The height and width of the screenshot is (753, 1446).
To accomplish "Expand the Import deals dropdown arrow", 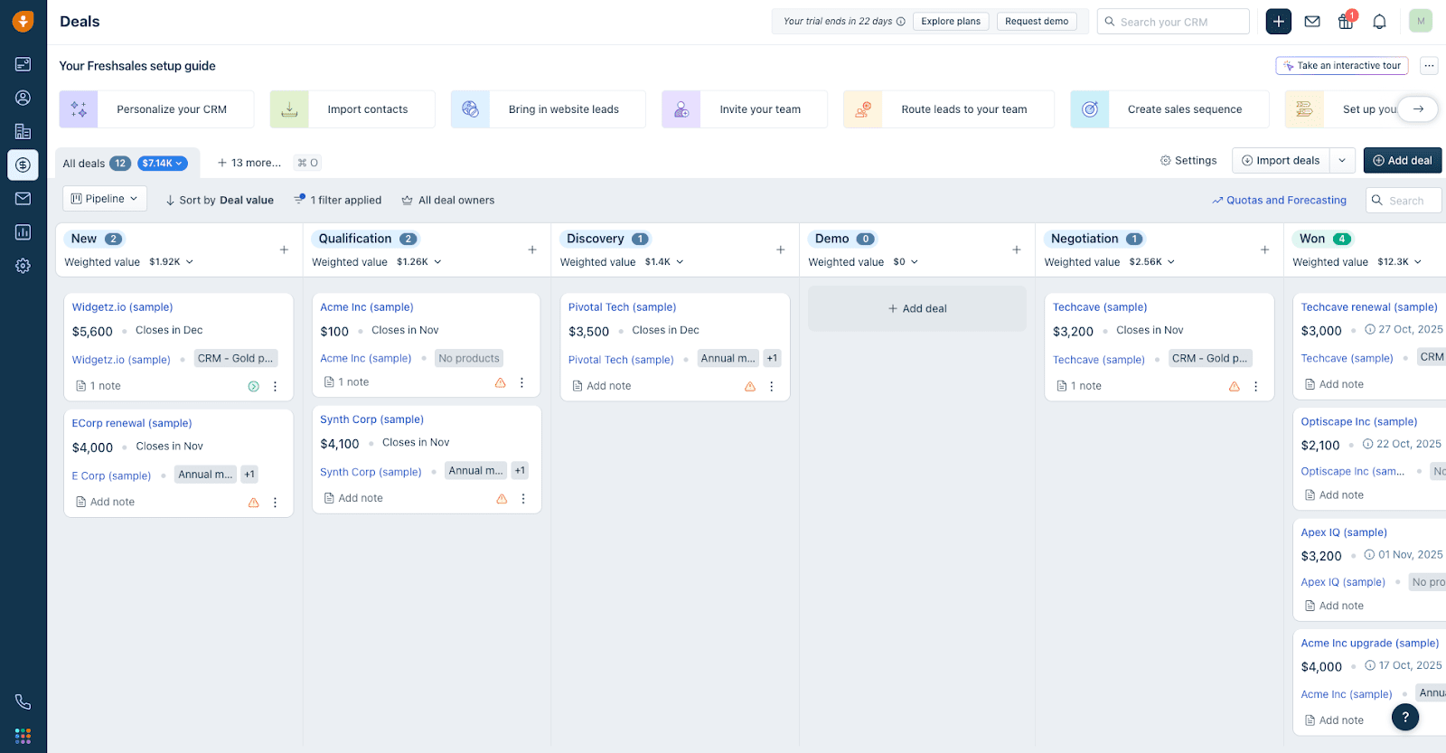I will point(1342,161).
